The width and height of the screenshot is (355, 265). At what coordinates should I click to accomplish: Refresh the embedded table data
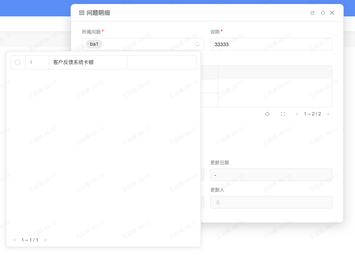[267, 114]
